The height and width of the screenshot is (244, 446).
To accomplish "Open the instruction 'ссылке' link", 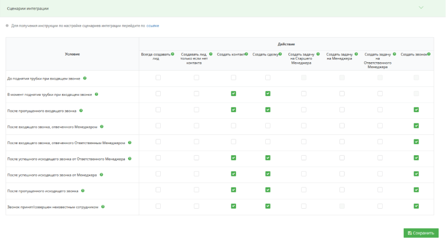I will coord(152,26).
